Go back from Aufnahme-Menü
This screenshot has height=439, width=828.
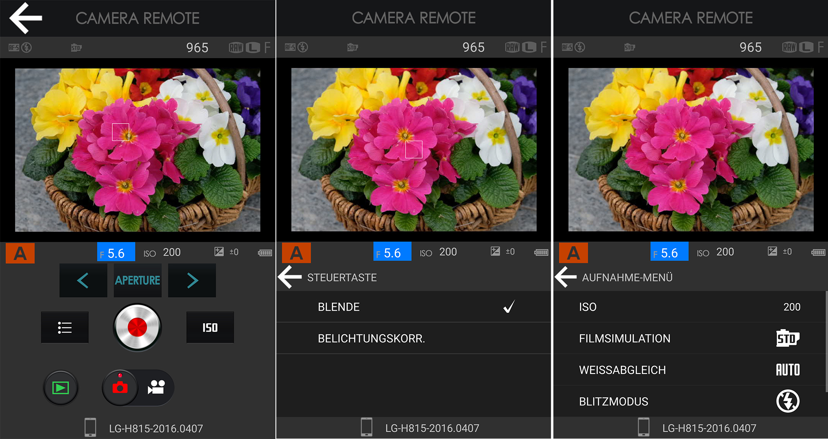[x=566, y=277]
